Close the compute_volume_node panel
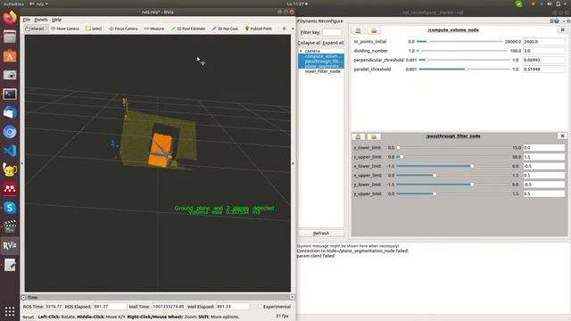 [562, 29]
